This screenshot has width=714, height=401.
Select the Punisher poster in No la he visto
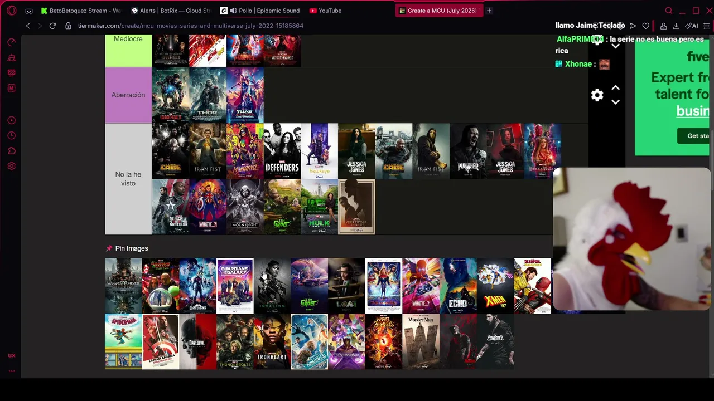(468, 151)
